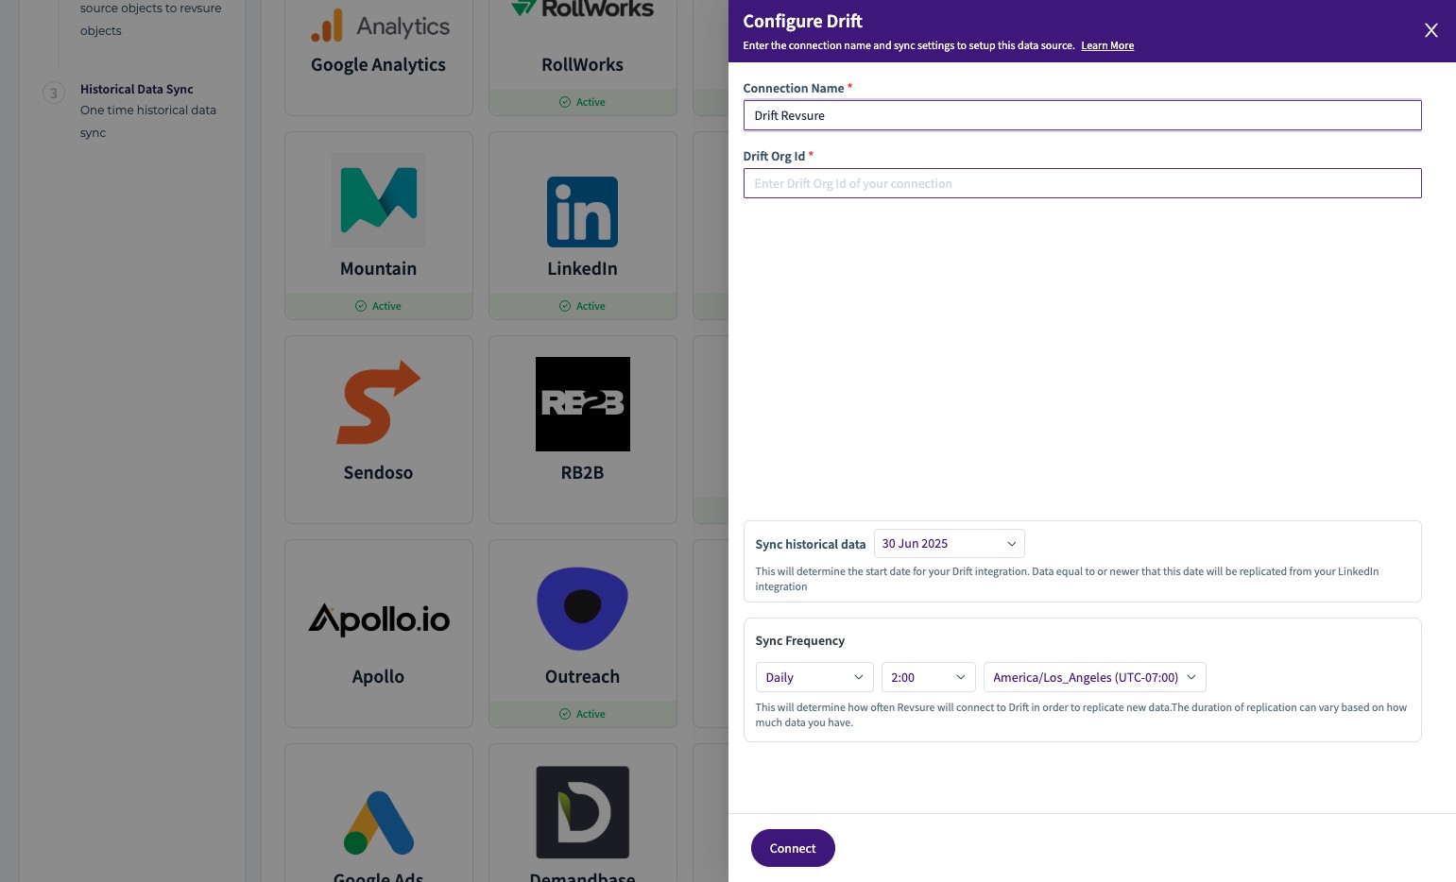Click the Sync historical data label
The width and height of the screenshot is (1456, 882).
coord(811,544)
